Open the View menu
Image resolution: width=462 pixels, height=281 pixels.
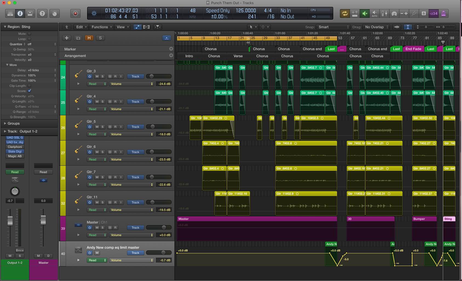pos(122,27)
